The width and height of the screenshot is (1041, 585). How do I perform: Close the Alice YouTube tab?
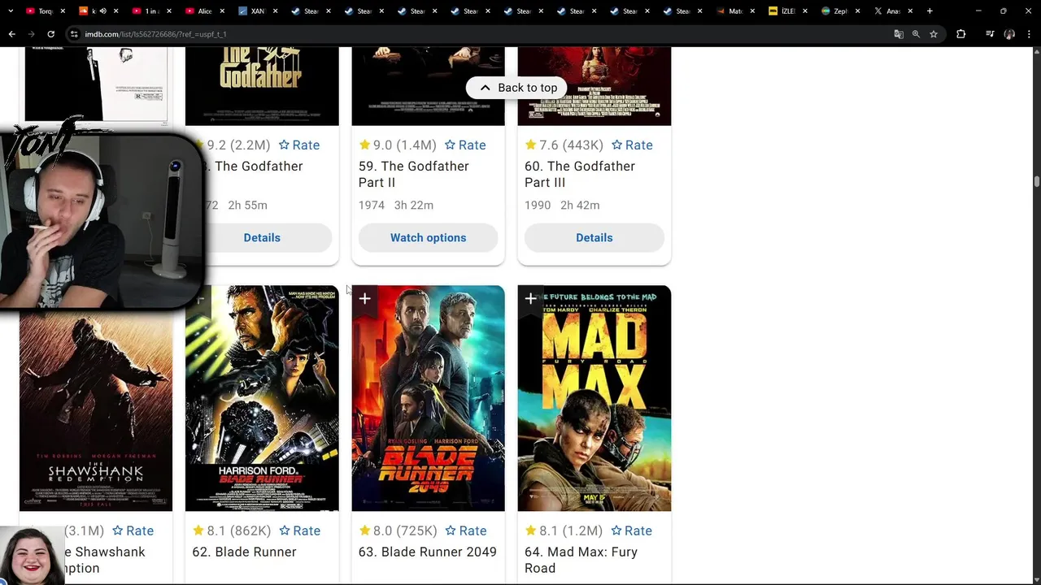coord(222,11)
